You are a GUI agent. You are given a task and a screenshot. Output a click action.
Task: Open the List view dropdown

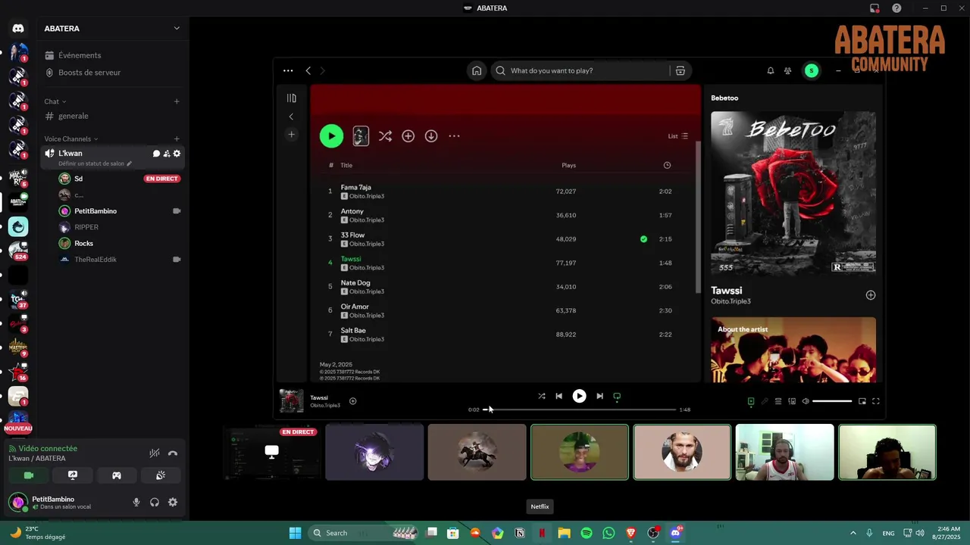pyautogui.click(x=677, y=136)
